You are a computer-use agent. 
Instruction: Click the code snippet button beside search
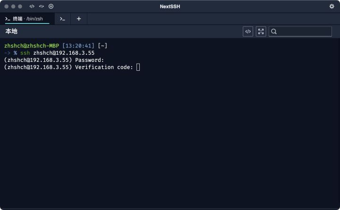[248, 32]
